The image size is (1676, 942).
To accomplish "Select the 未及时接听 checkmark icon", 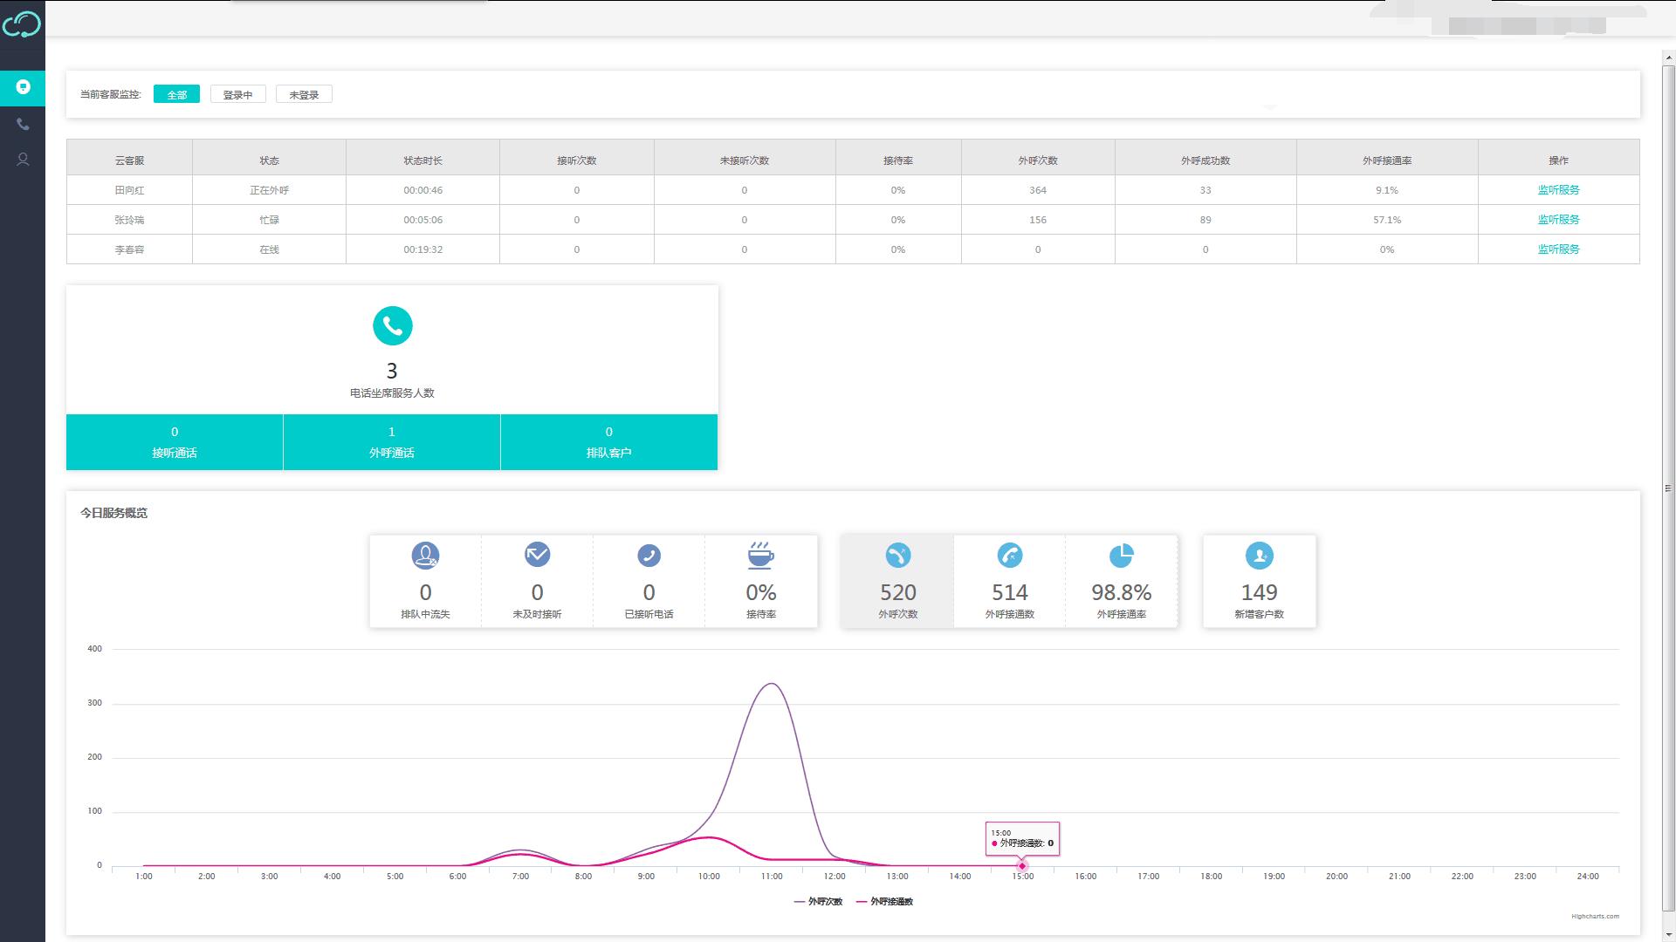I will click(x=537, y=555).
